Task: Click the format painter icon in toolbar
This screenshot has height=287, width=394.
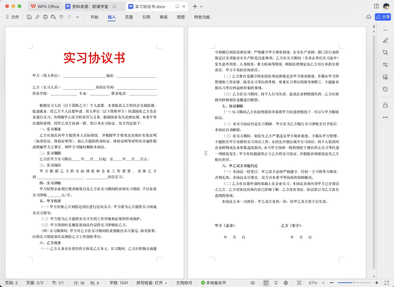Action: click(37, 17)
